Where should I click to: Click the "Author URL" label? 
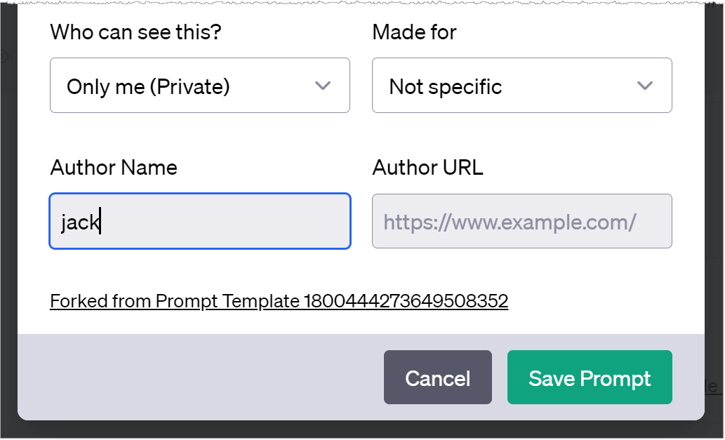click(427, 168)
